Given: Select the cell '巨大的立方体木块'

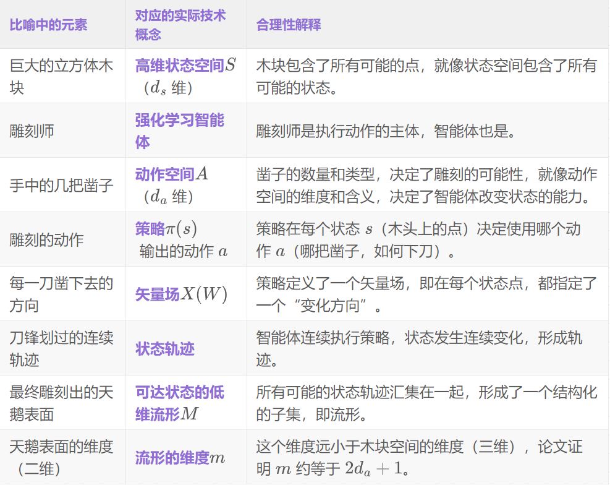Looking at the screenshot, I should (62, 76).
